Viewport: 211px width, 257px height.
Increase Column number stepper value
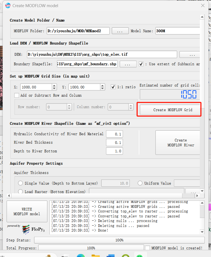[131, 105]
